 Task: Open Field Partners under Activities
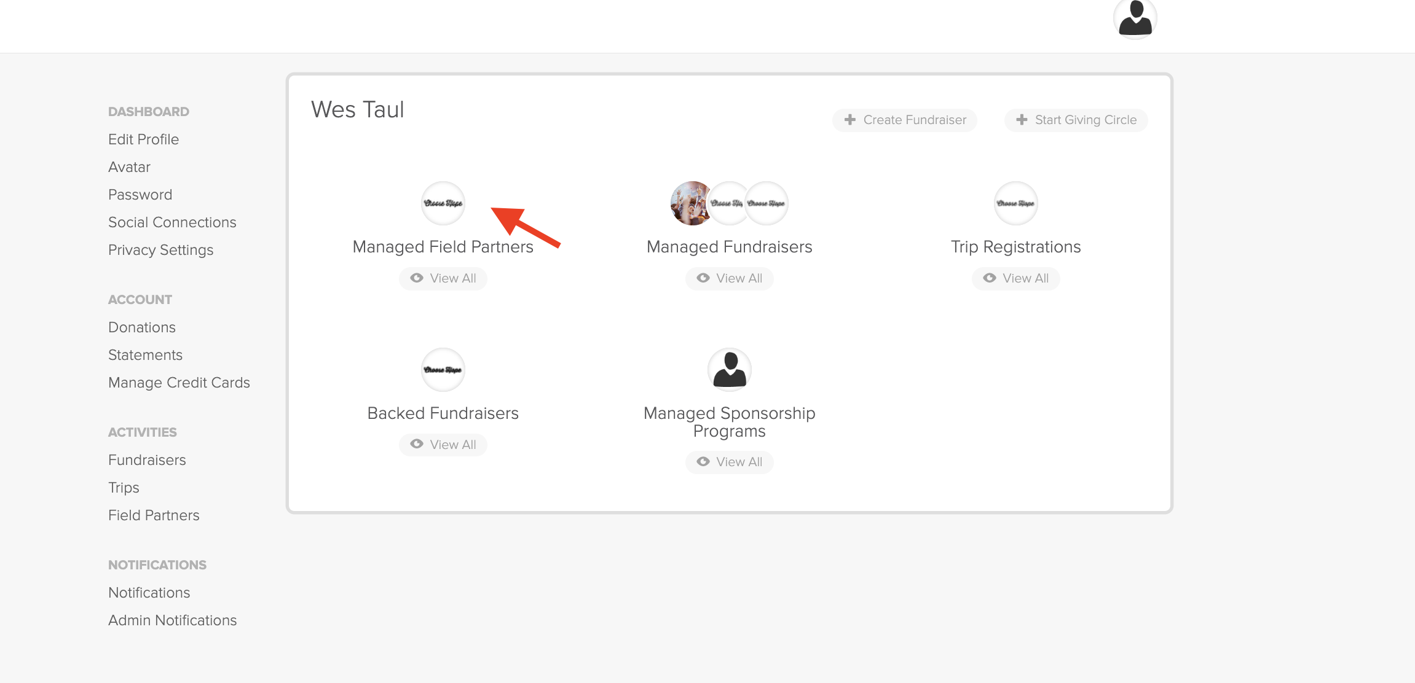click(154, 515)
